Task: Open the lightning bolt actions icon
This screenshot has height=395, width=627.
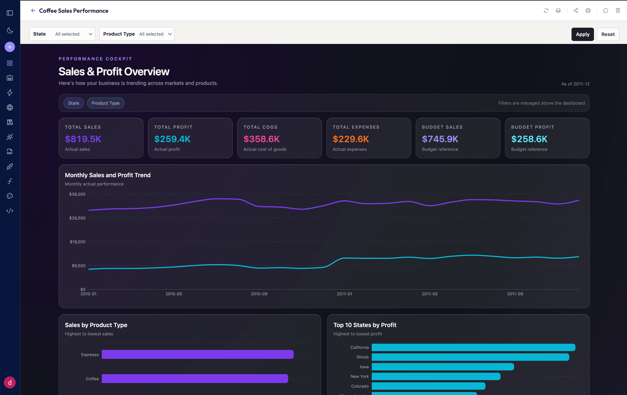Action: (x=10, y=93)
